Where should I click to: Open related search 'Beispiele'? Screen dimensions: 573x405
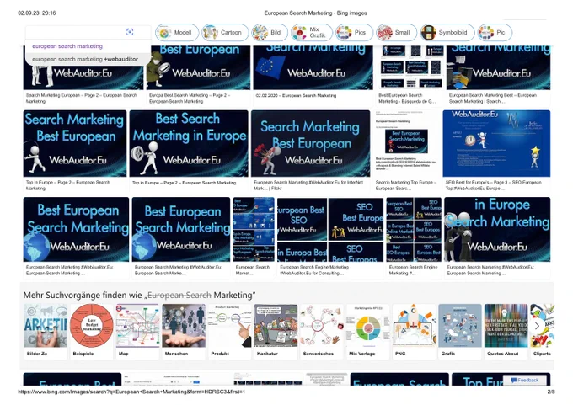92,332
